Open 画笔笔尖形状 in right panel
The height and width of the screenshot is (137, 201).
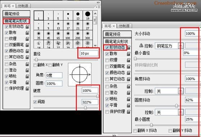coord(116,41)
